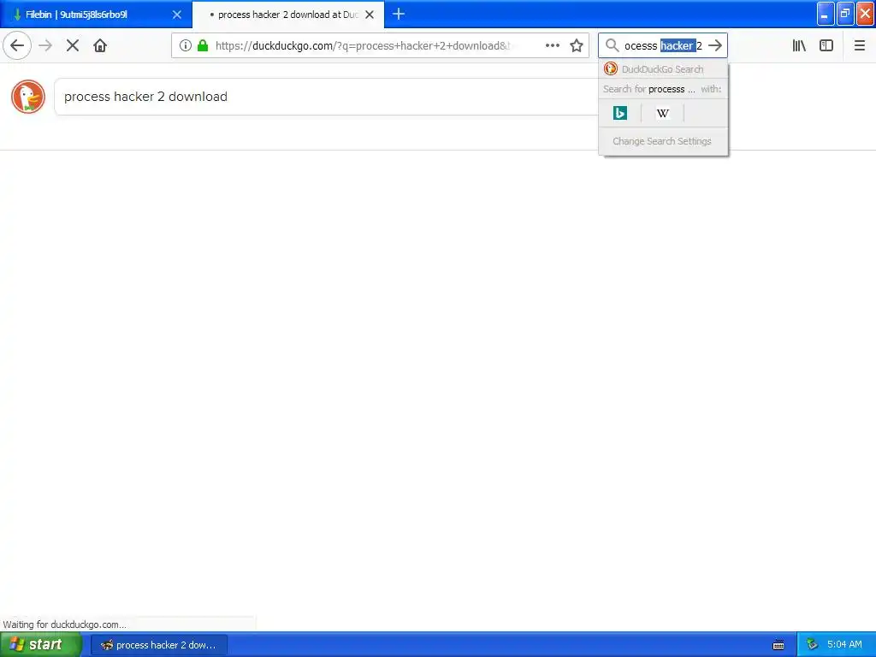Screen dimensions: 876x657
Task: Open the Windows Start menu
Action: point(41,645)
